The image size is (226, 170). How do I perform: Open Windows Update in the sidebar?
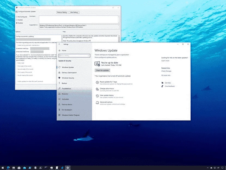[x=66, y=67]
